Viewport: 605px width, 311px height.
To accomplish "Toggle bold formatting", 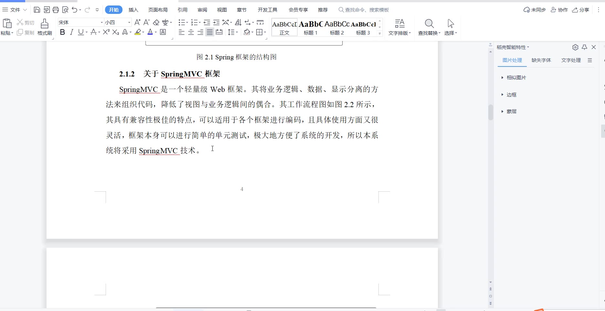I will pos(62,32).
